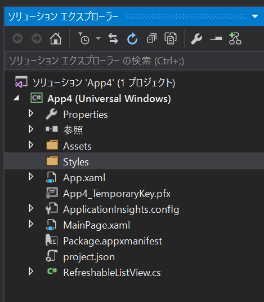Toggle Sync with Active Document
The width and height of the screenshot is (264, 302).
pyautogui.click(x=113, y=38)
